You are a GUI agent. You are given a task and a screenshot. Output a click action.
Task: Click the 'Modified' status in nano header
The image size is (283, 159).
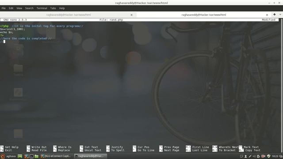tap(268, 20)
